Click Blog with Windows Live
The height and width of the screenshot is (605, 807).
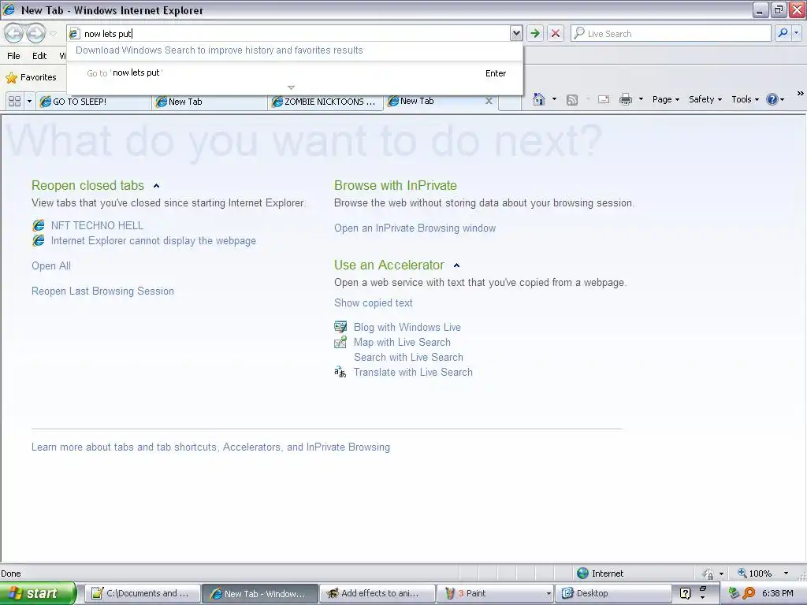[407, 327]
